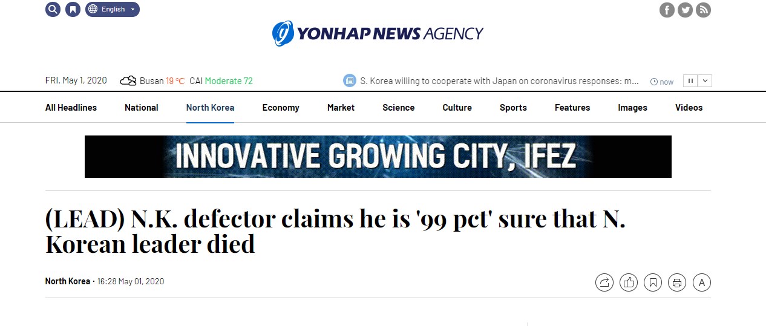Print the article using the printer icon
Image resolution: width=766 pixels, height=326 pixels.
677,282
